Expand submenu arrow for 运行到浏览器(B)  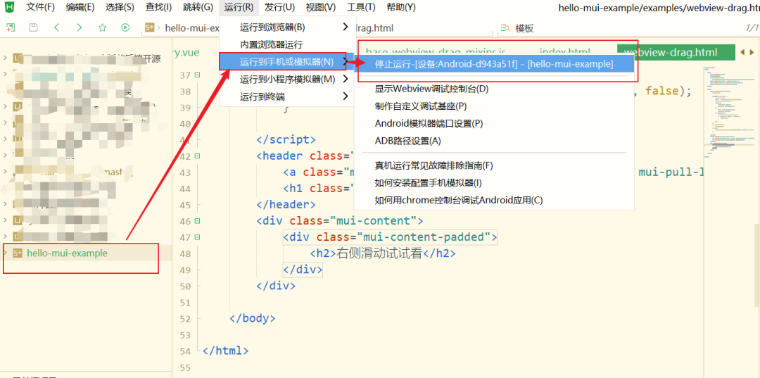345,27
